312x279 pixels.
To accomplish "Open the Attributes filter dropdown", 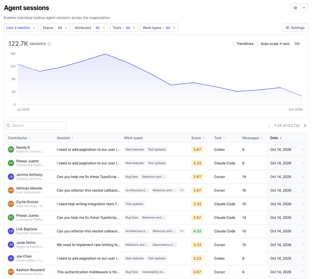I will (90, 28).
